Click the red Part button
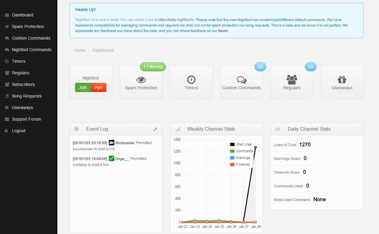This screenshot has height=234, width=379. pos(98,87)
